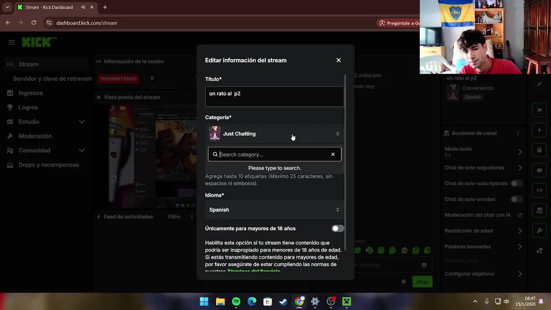551x310 pixels.
Task: Click the dashboard.kick.com/stream address bar
Action: 87,23
